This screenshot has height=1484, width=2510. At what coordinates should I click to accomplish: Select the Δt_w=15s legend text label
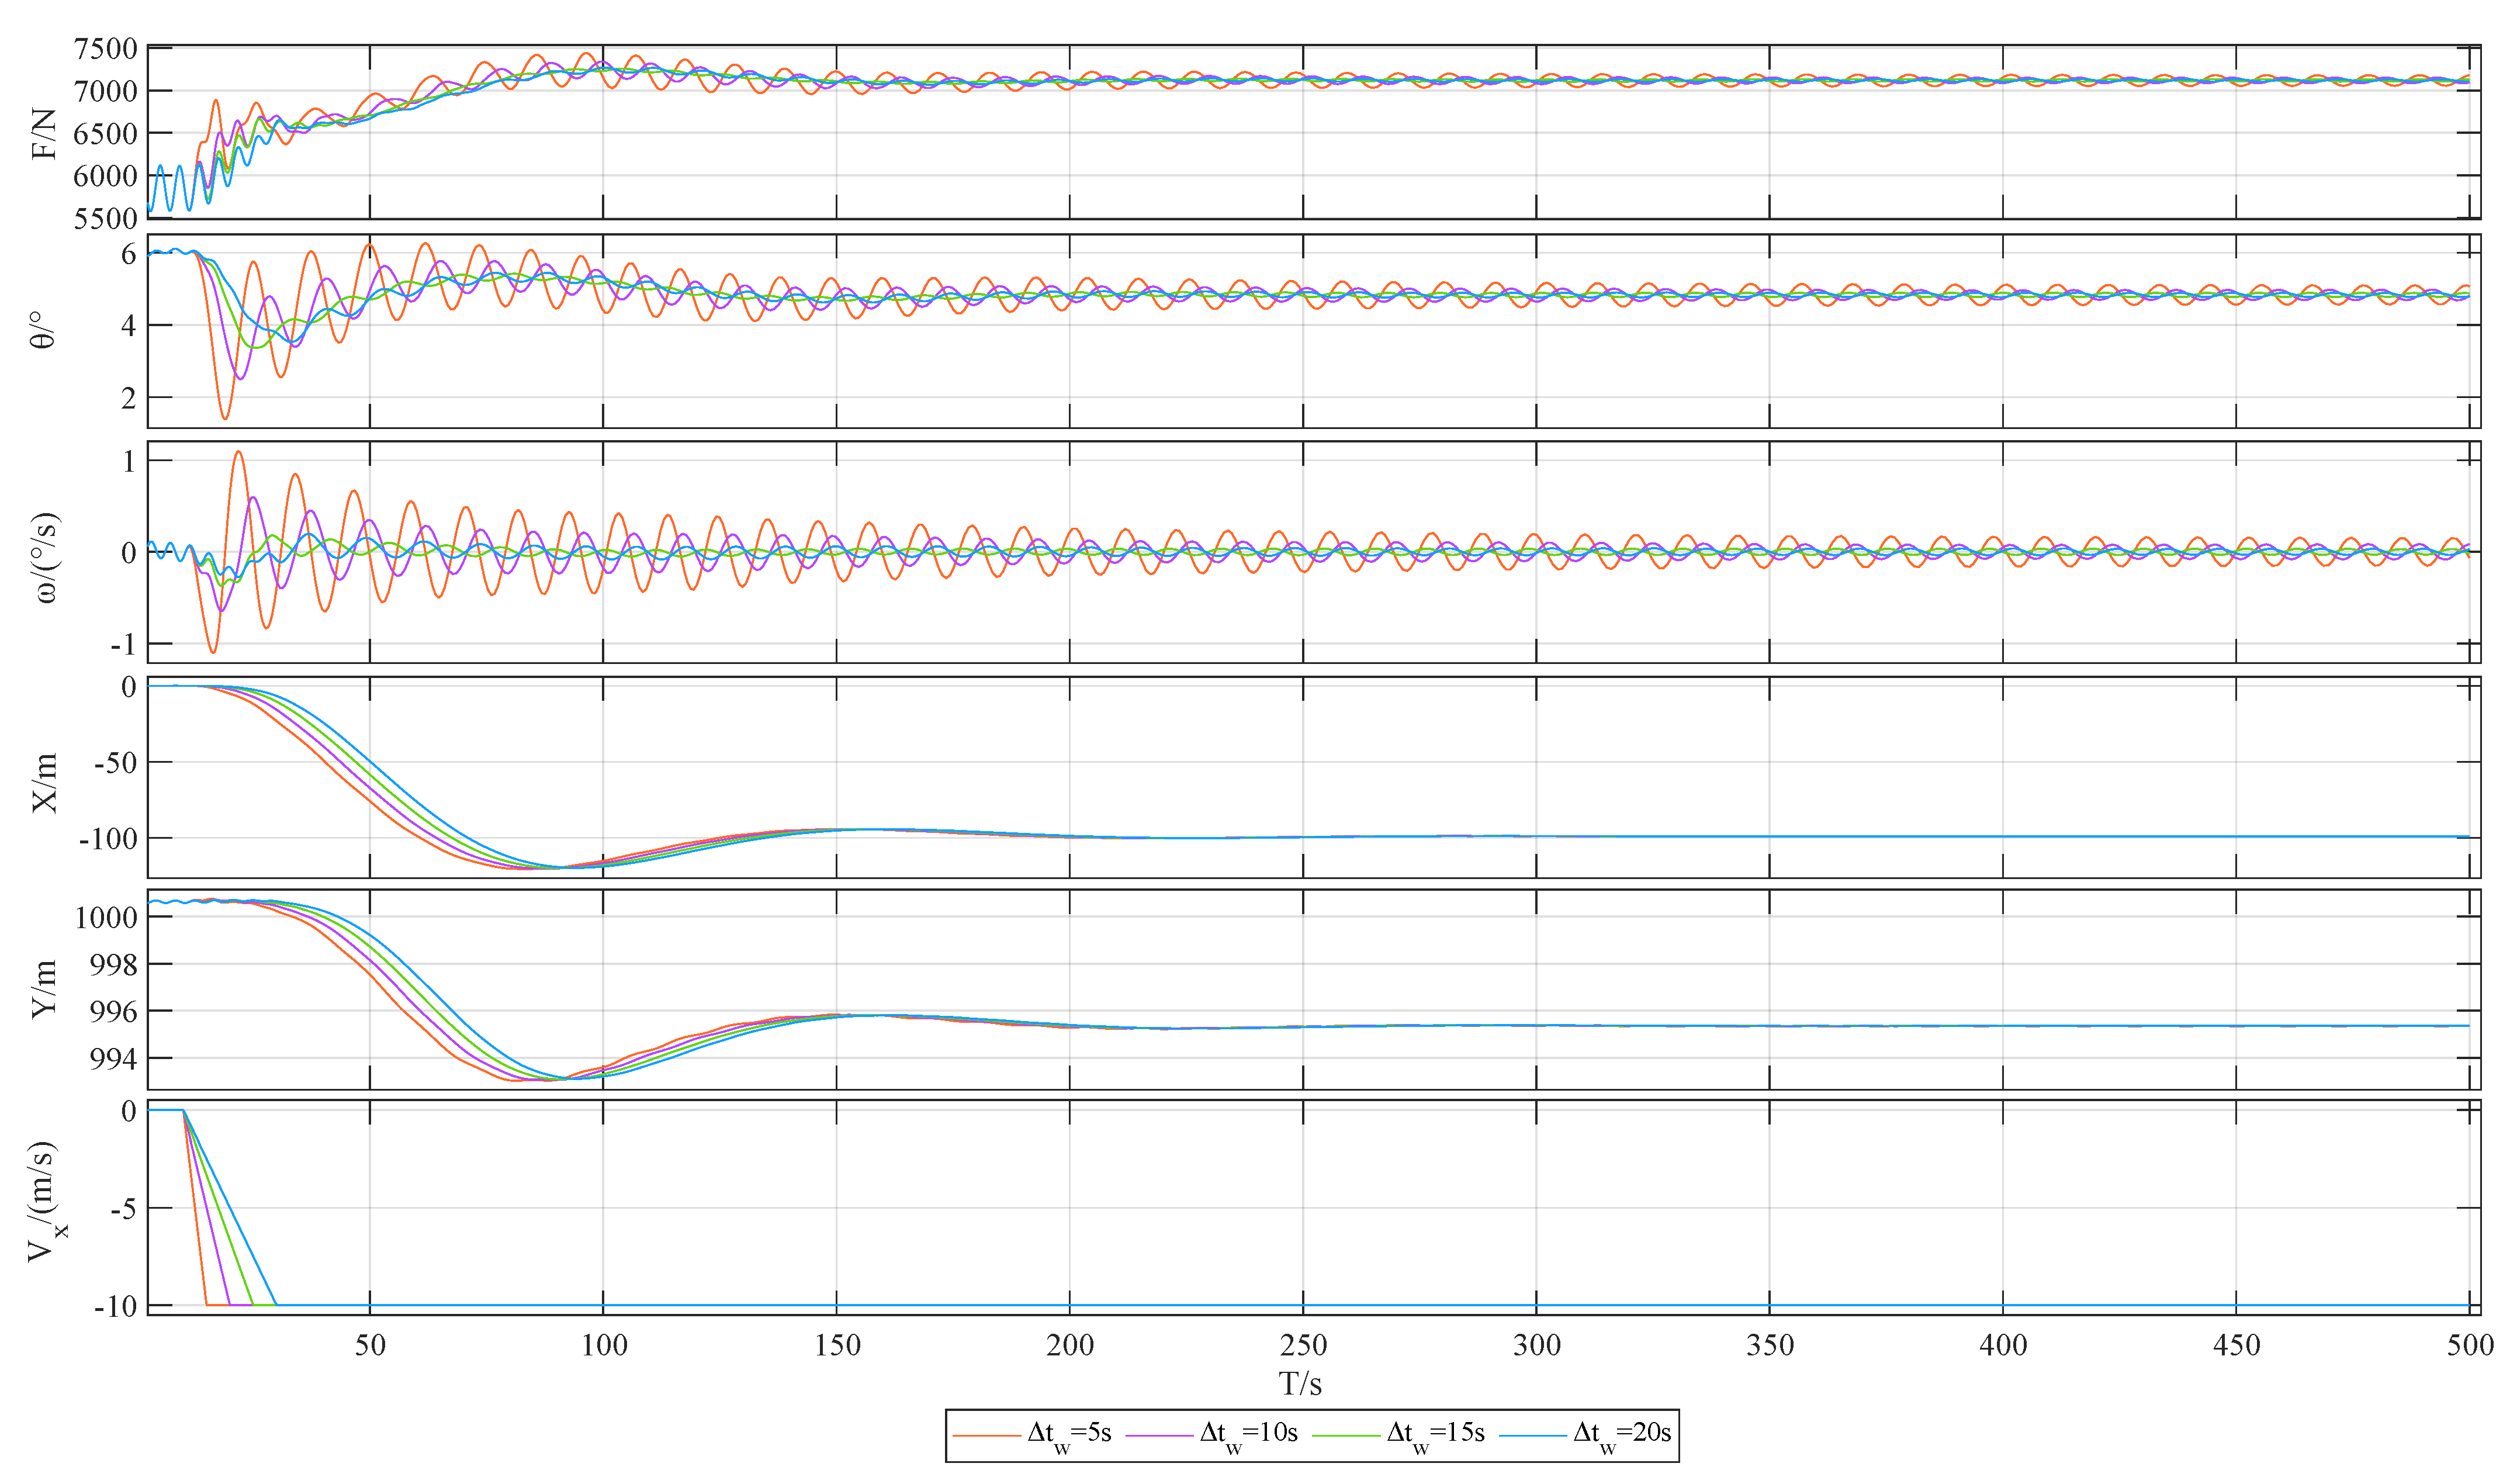click(1436, 1434)
